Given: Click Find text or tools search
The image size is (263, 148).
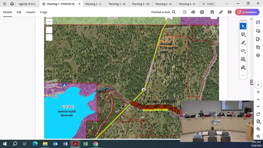Looking at the screenshot, I should [x=163, y=12].
